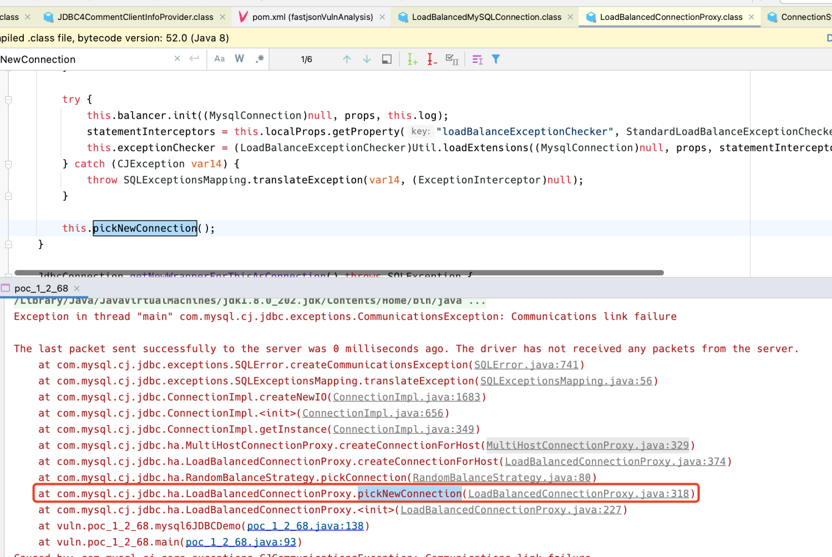Go to previous search occurrence
This screenshot has height=557, width=832.
tap(347, 59)
